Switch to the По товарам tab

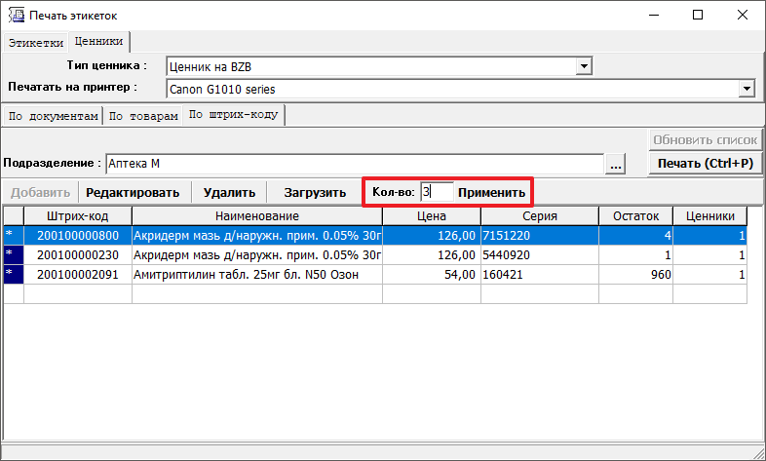tap(142, 116)
